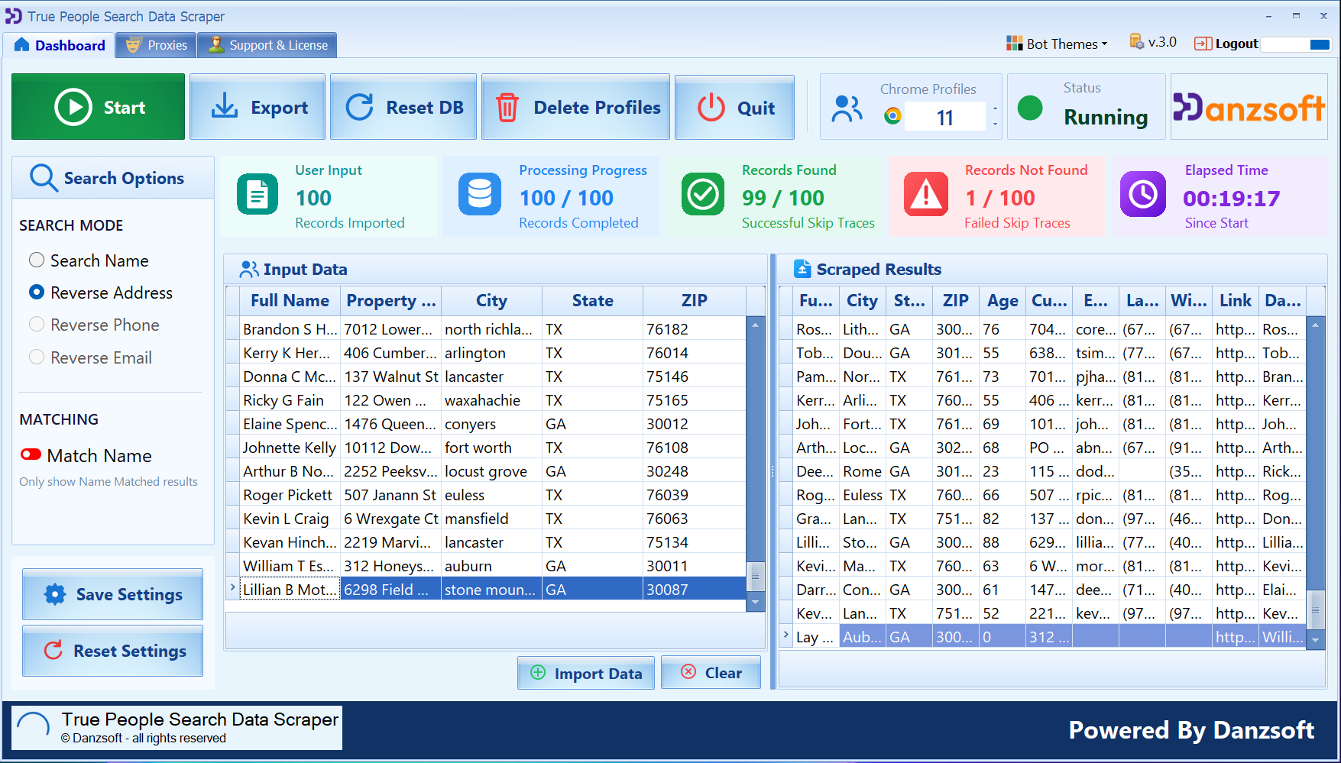This screenshot has width=1341, height=763.
Task: Click the Danzsoft logo
Action: 1249,108
